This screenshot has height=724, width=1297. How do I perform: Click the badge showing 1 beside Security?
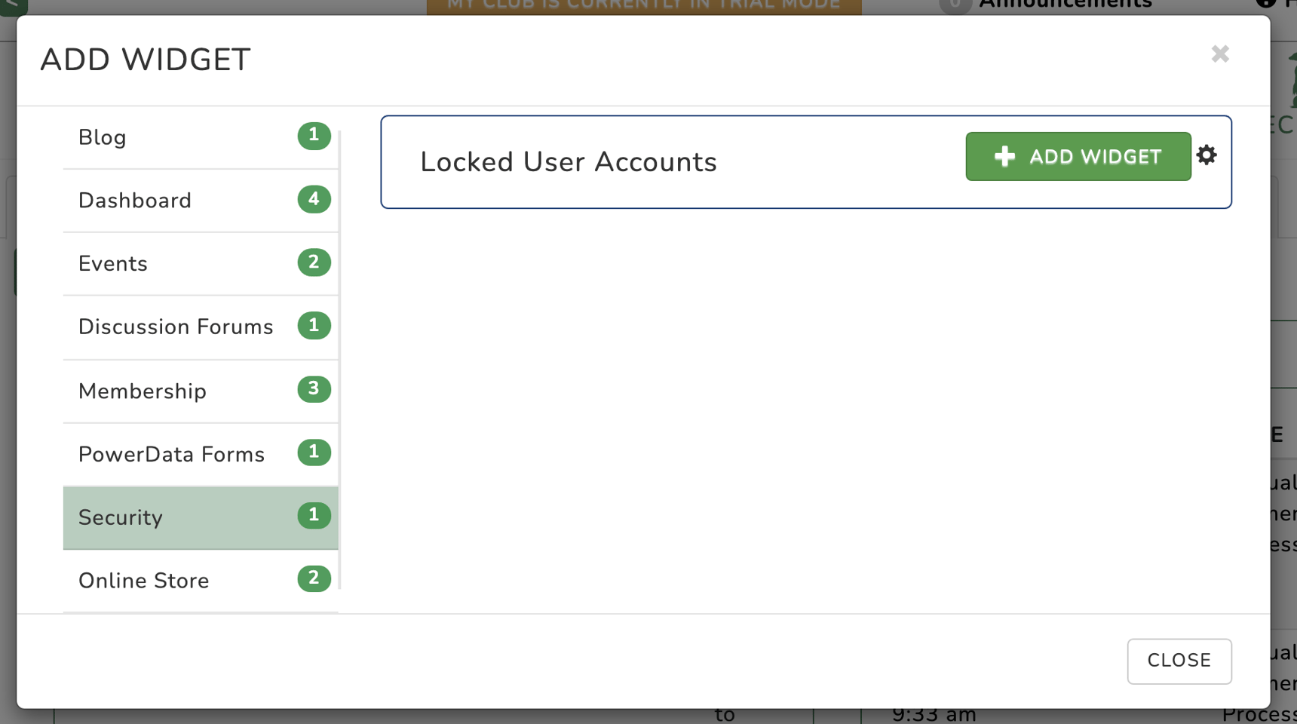313,516
